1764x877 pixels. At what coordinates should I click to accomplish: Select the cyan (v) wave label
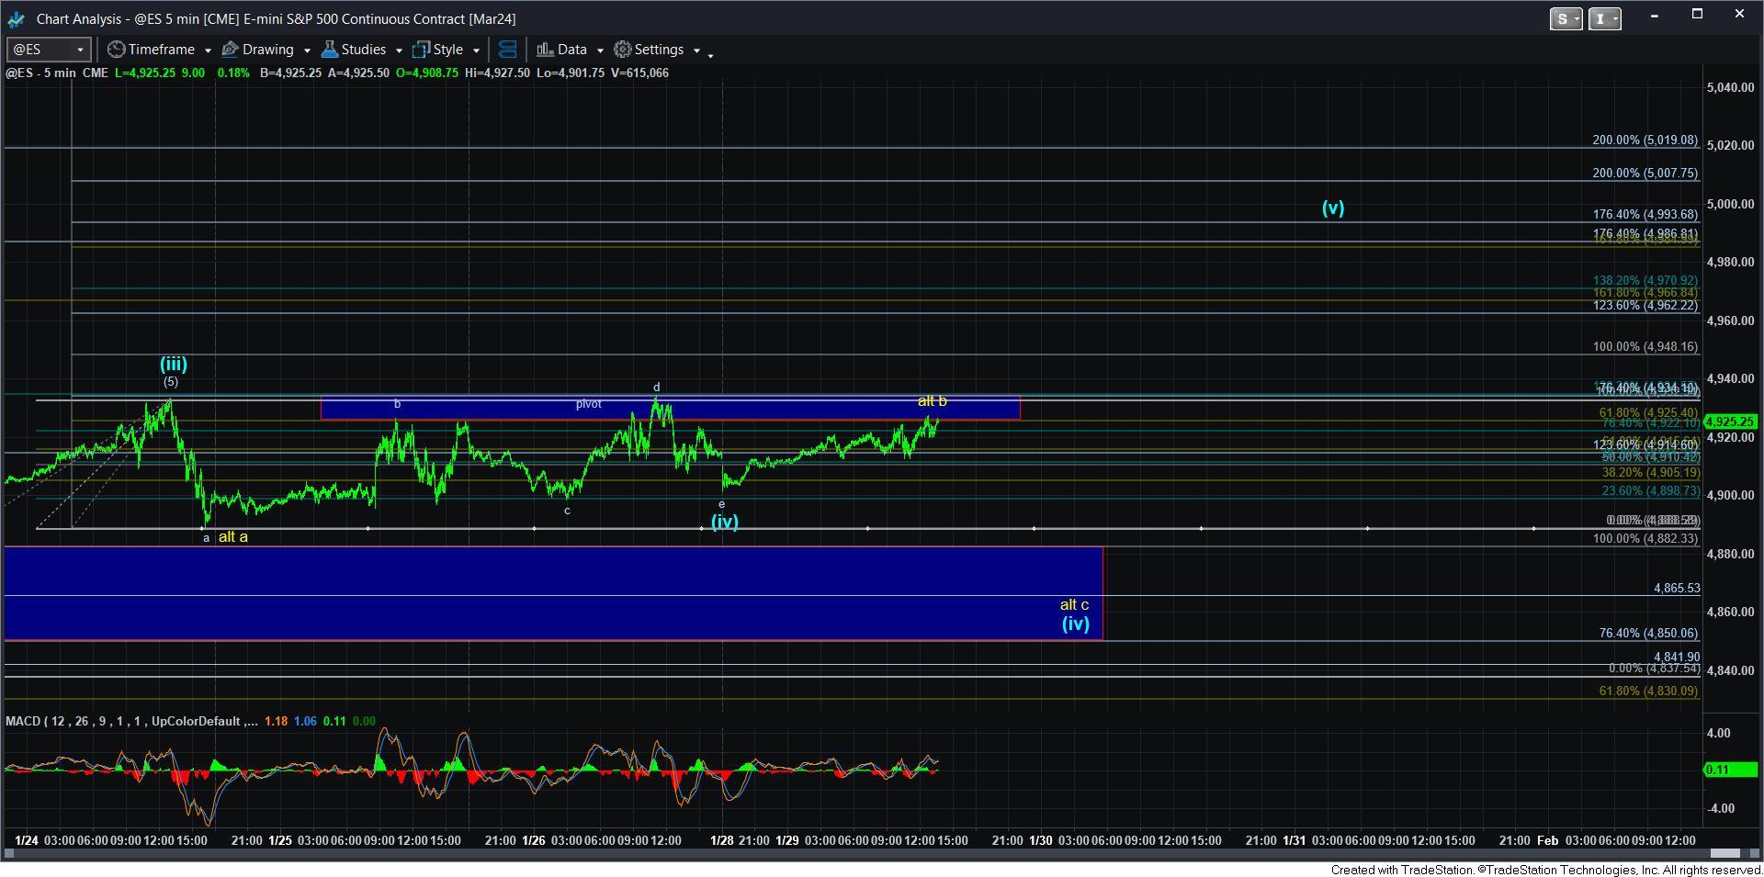coord(1333,208)
